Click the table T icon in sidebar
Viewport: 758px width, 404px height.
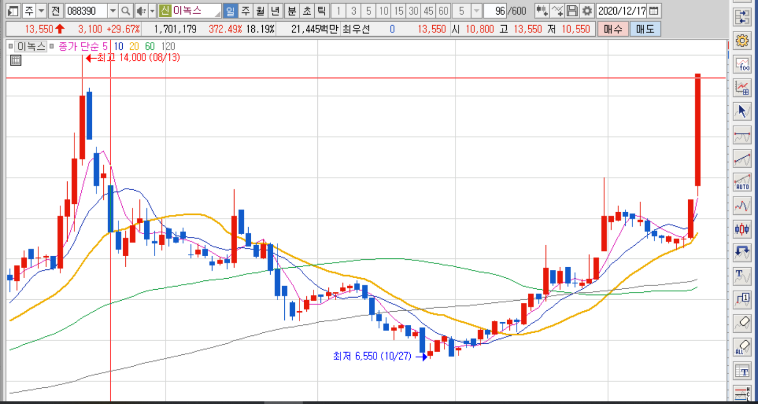(742, 371)
